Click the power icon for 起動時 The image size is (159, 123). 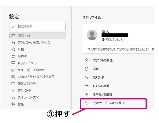13,56
